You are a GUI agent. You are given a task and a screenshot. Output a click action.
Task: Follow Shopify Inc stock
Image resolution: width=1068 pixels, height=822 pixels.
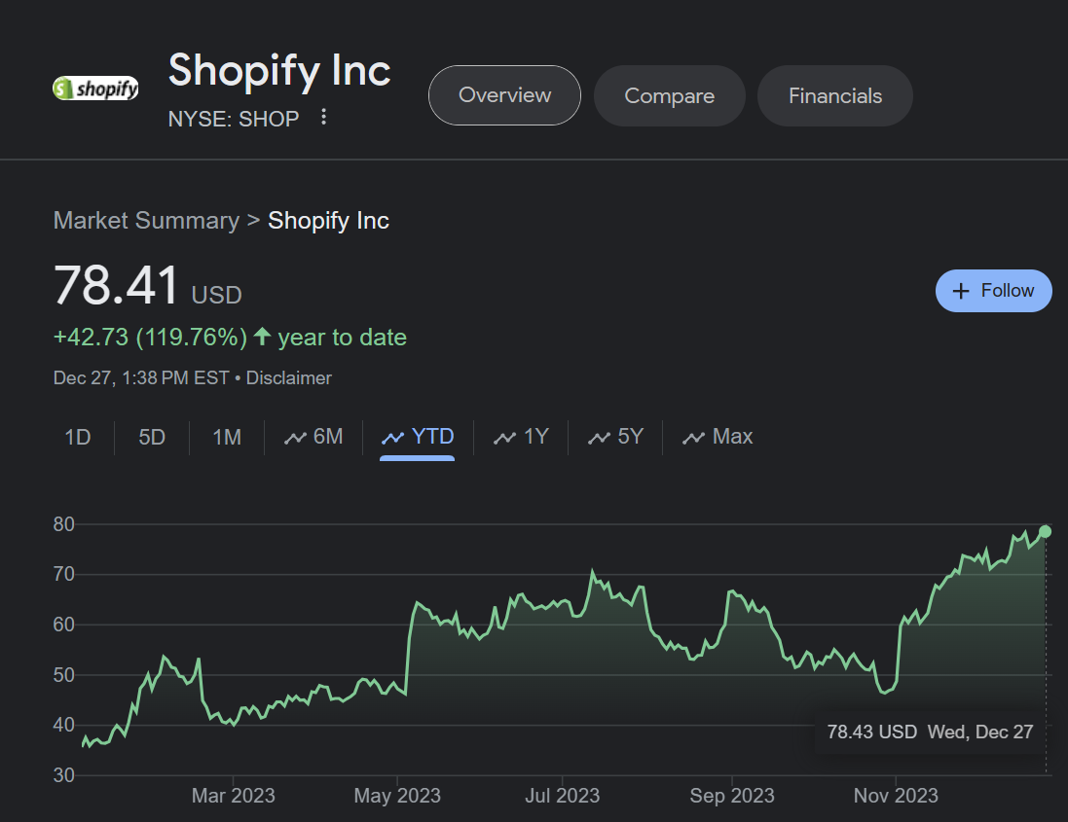tap(993, 290)
